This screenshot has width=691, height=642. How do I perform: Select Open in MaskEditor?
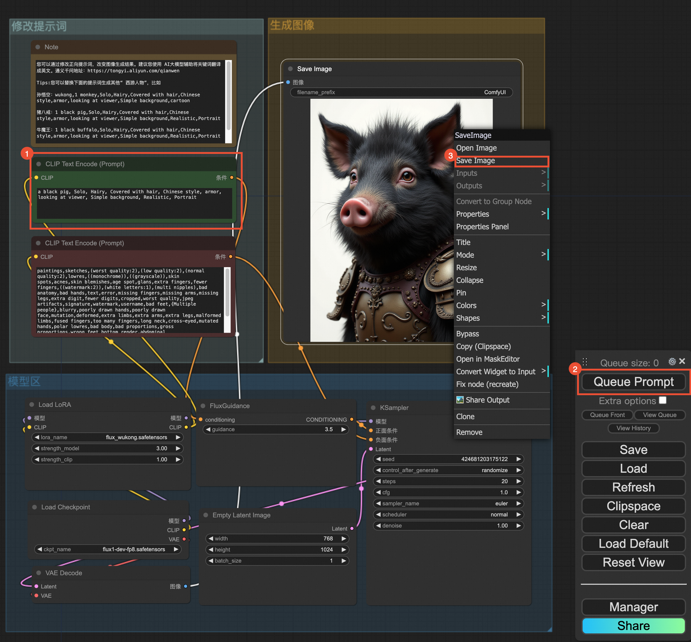pos(502,359)
